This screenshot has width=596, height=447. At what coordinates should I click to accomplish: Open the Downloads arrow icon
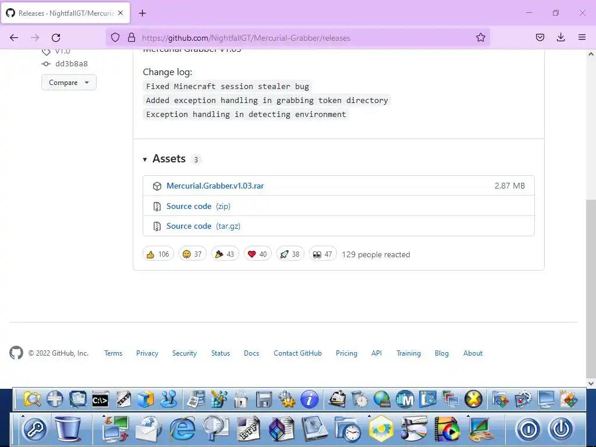pos(560,37)
